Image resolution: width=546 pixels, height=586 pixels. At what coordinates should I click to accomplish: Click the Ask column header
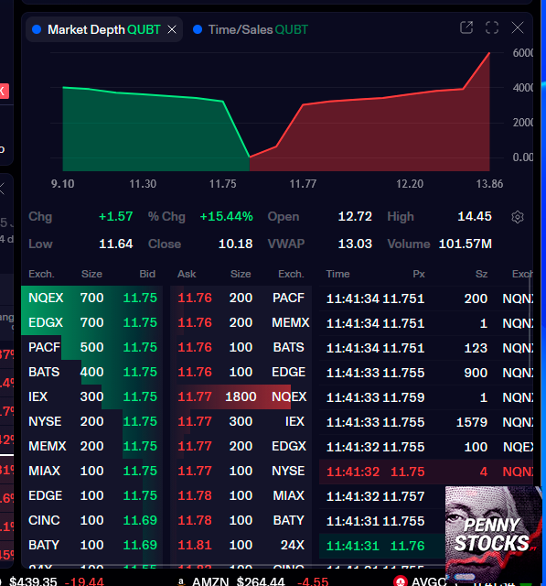point(187,274)
